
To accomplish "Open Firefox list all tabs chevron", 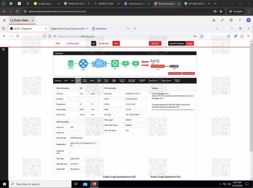I will coord(217,29).
